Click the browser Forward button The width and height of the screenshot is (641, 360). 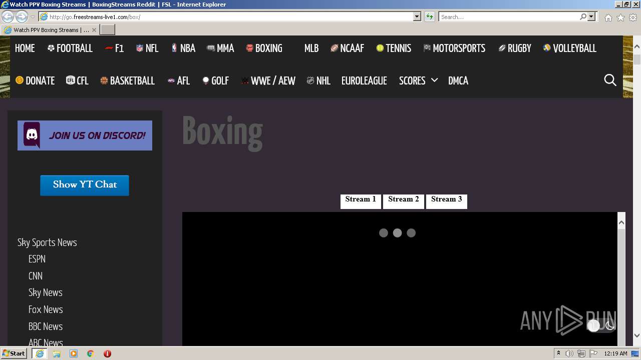pyautogui.click(x=22, y=16)
